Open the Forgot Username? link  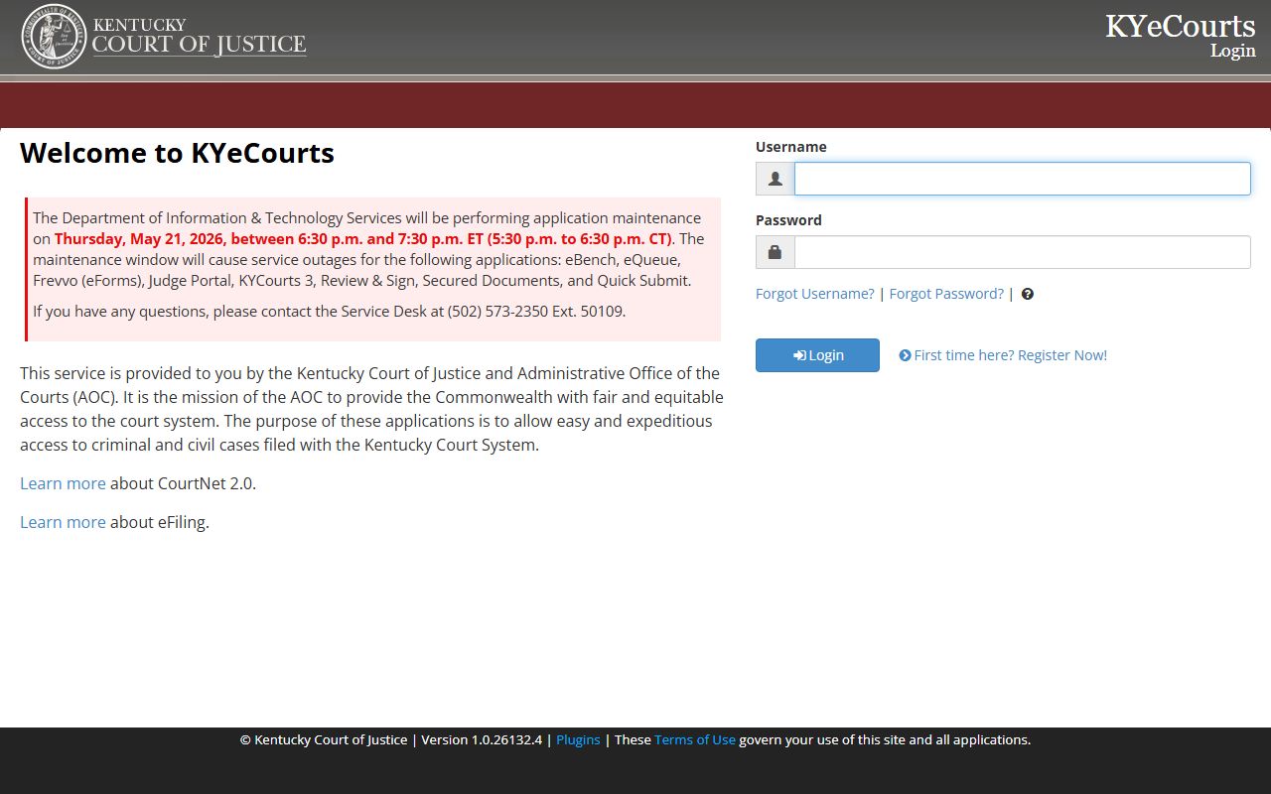pyautogui.click(x=815, y=294)
